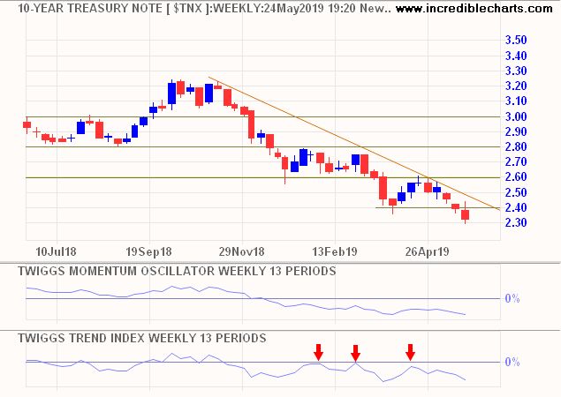
Task: Click the 2.40 price axis label
Action: click(x=516, y=207)
